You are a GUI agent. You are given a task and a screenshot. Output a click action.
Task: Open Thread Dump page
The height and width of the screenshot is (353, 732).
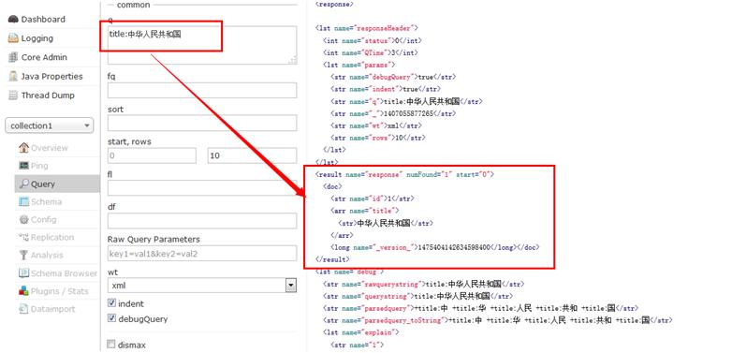click(x=48, y=96)
